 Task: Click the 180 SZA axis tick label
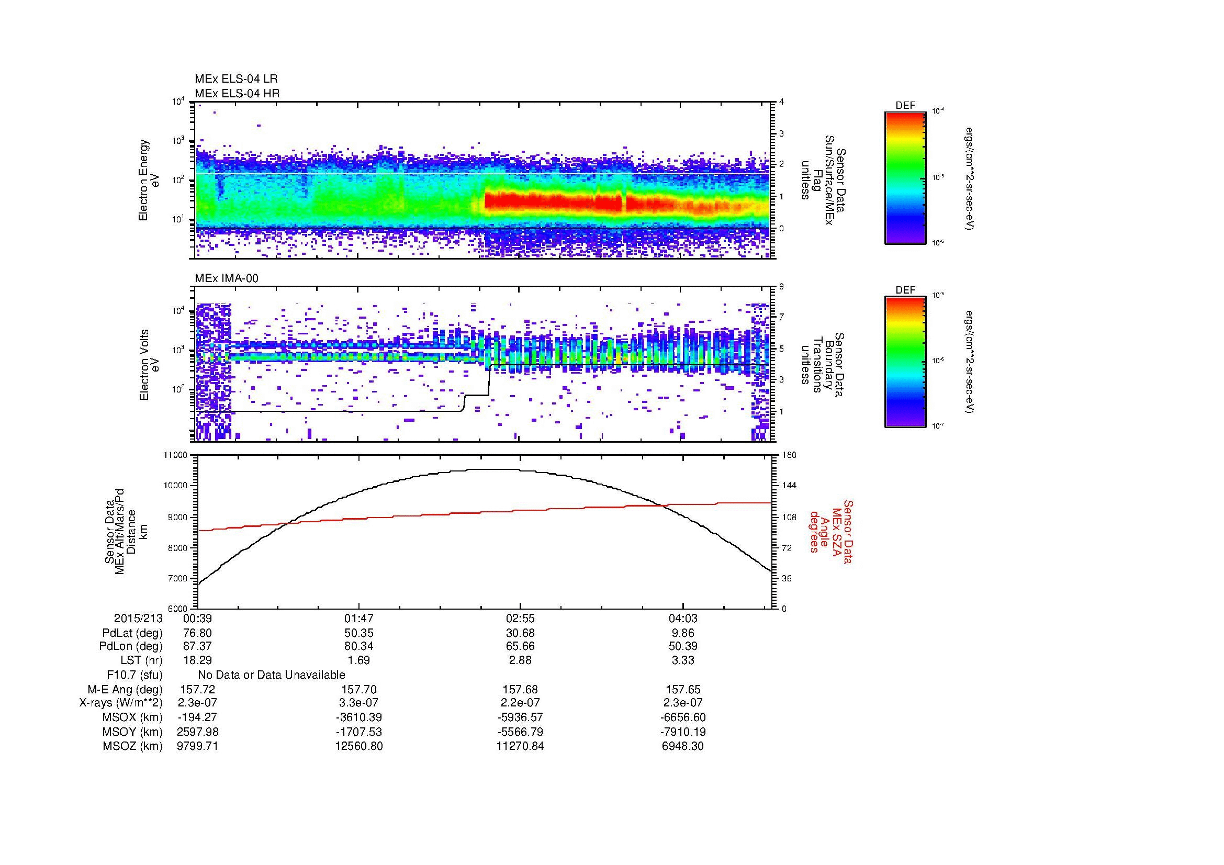790,456
